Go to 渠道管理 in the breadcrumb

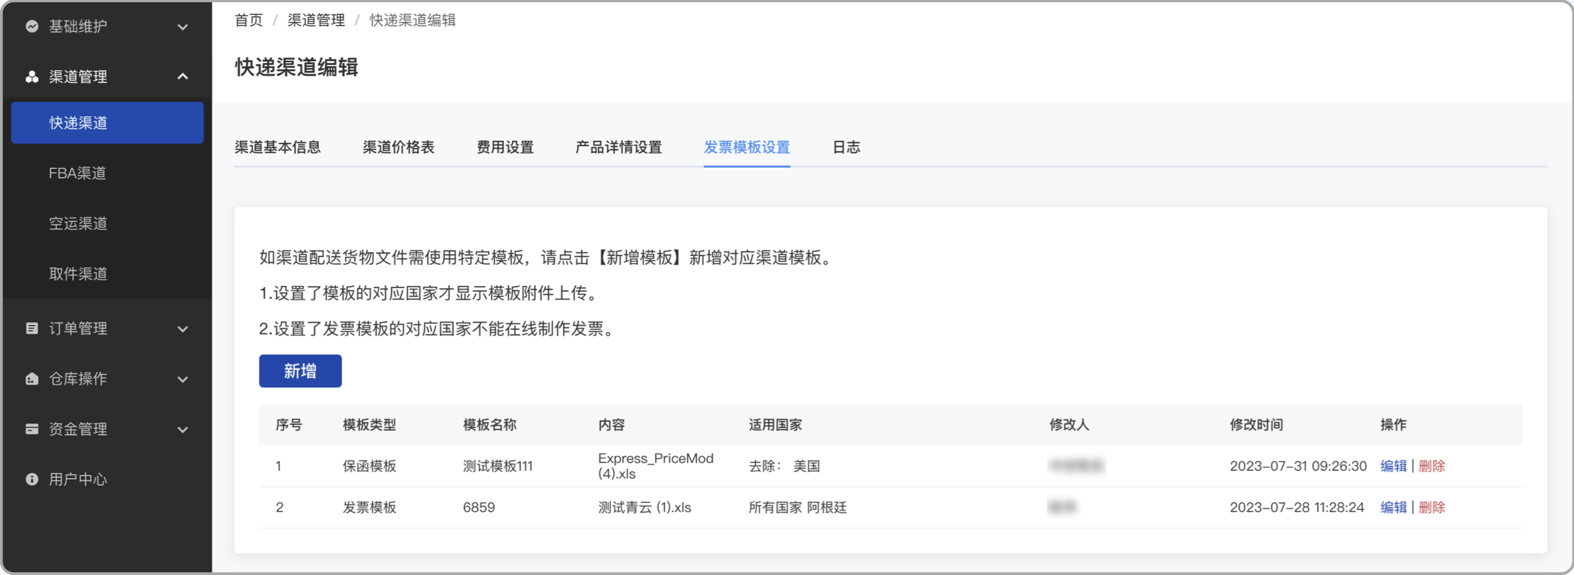tap(316, 20)
